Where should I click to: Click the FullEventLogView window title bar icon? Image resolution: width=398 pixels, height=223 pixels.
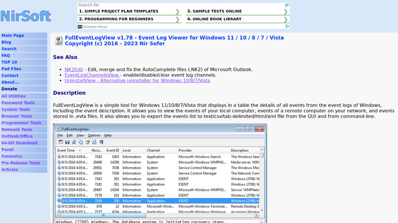[x=59, y=129]
